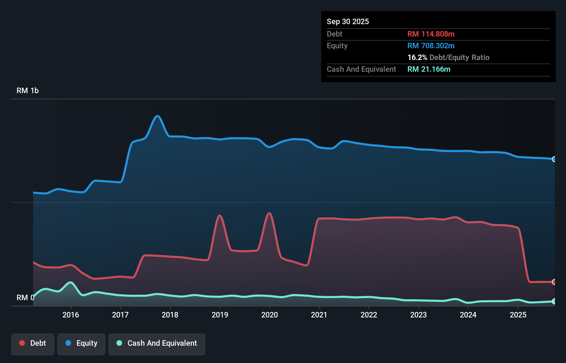
Task: Click the RM 708.302m equity value
Action: pos(431,46)
